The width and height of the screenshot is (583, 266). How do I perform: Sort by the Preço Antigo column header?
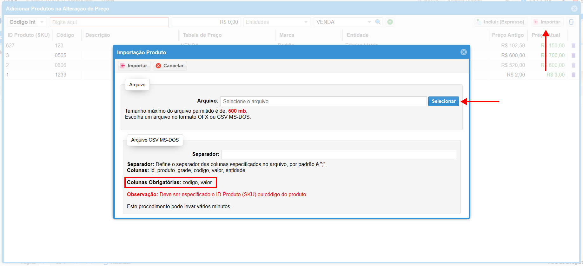(507, 35)
